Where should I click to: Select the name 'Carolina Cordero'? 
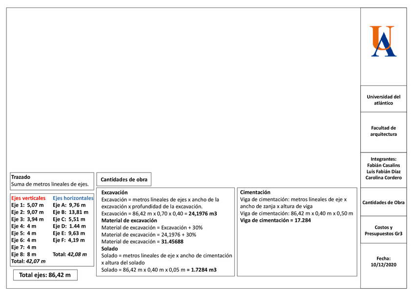tap(383, 178)
